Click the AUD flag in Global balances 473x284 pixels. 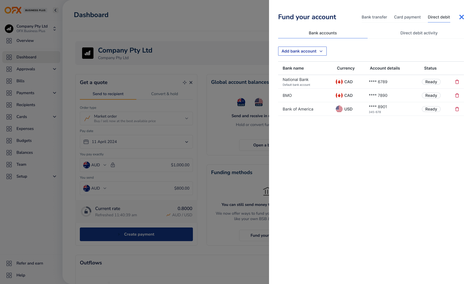click(241, 102)
